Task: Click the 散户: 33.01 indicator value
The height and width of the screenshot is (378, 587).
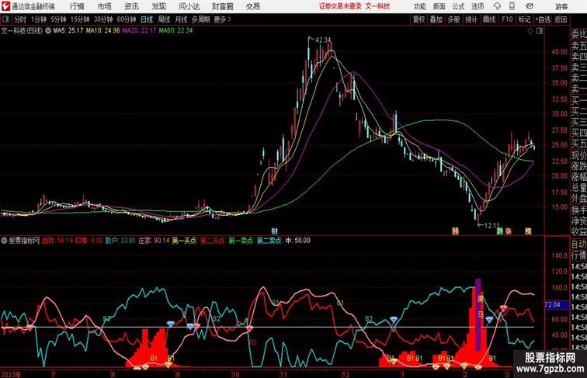Action: point(120,241)
